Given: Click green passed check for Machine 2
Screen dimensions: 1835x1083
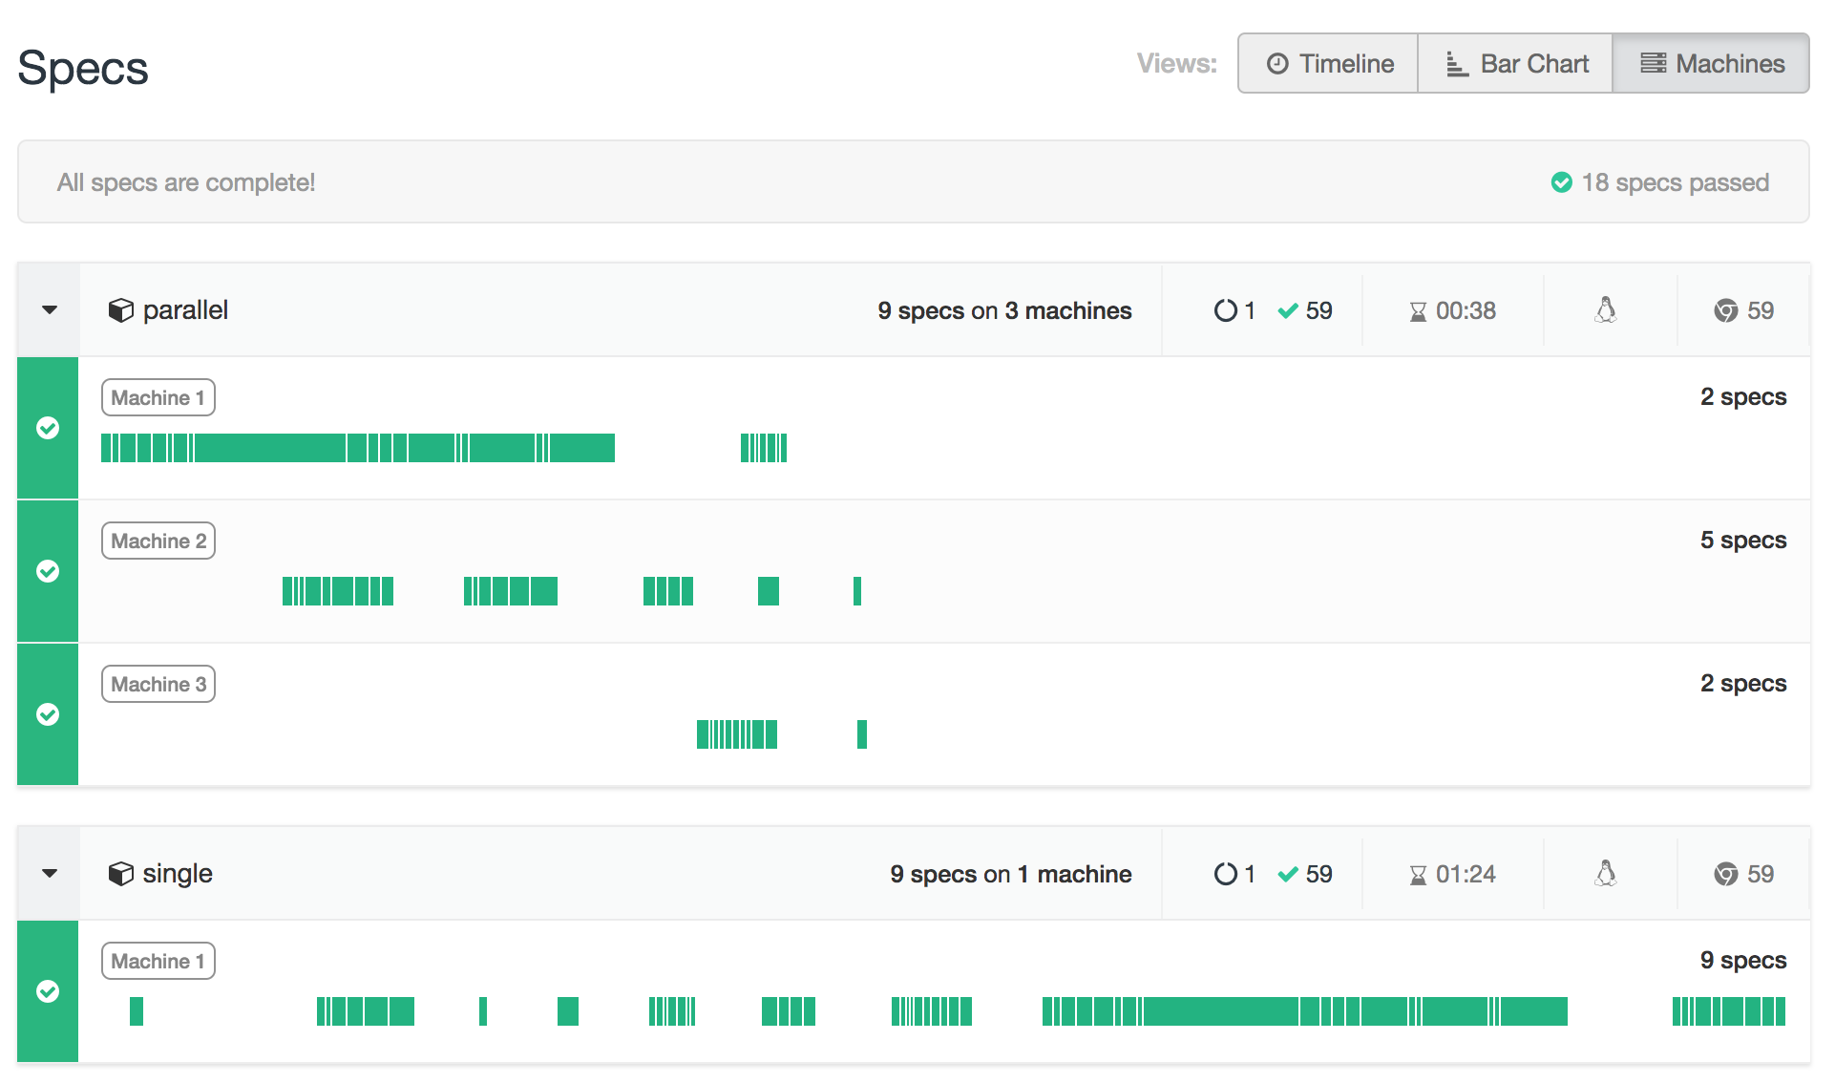Looking at the screenshot, I should pos(48,571).
